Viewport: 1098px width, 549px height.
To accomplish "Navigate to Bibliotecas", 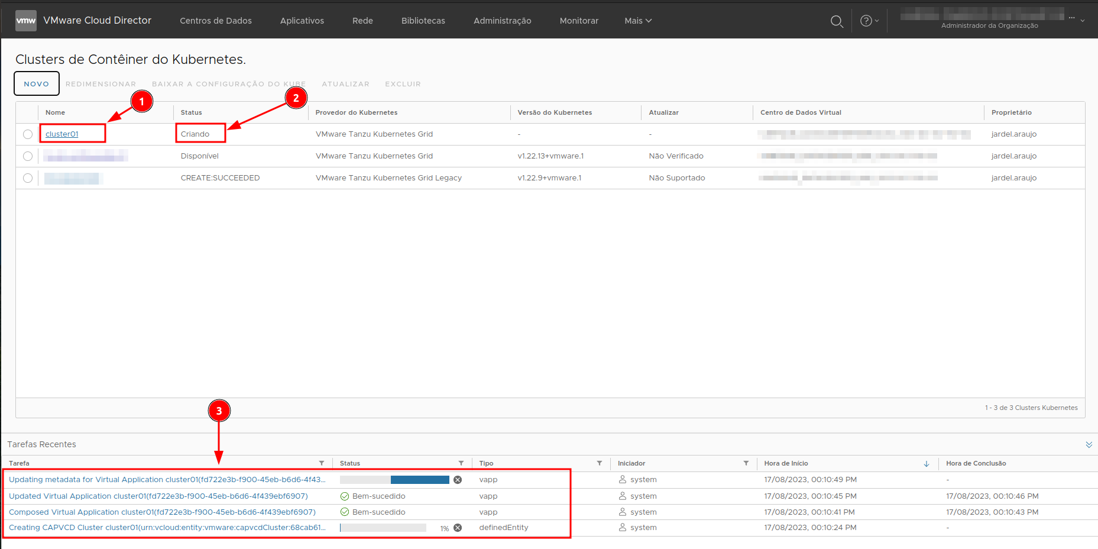I will pos(423,21).
